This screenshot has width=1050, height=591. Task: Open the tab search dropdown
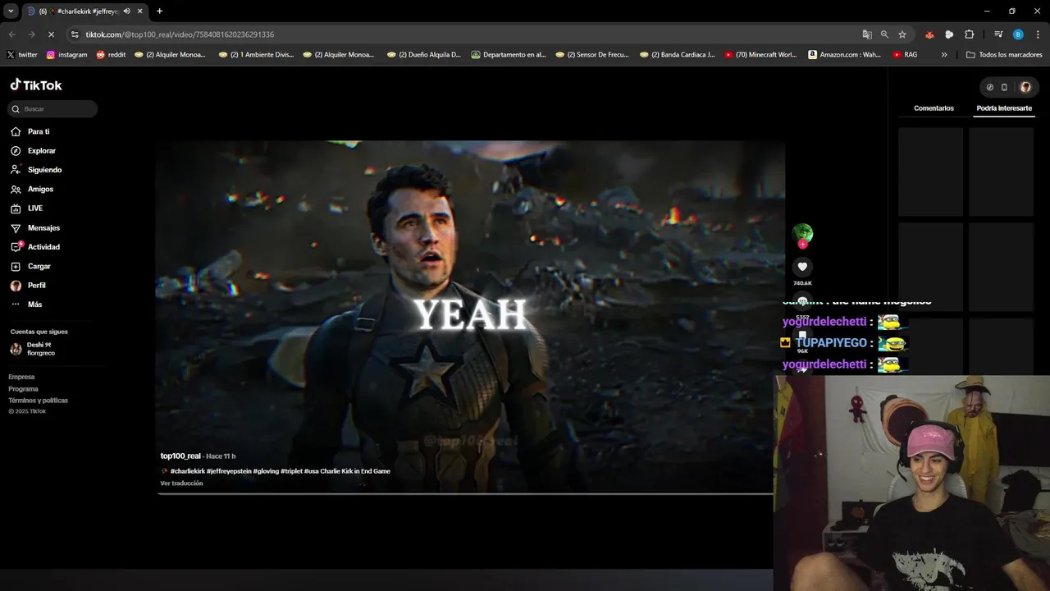point(11,11)
